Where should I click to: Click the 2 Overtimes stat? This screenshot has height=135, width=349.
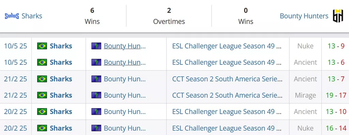[169, 16]
